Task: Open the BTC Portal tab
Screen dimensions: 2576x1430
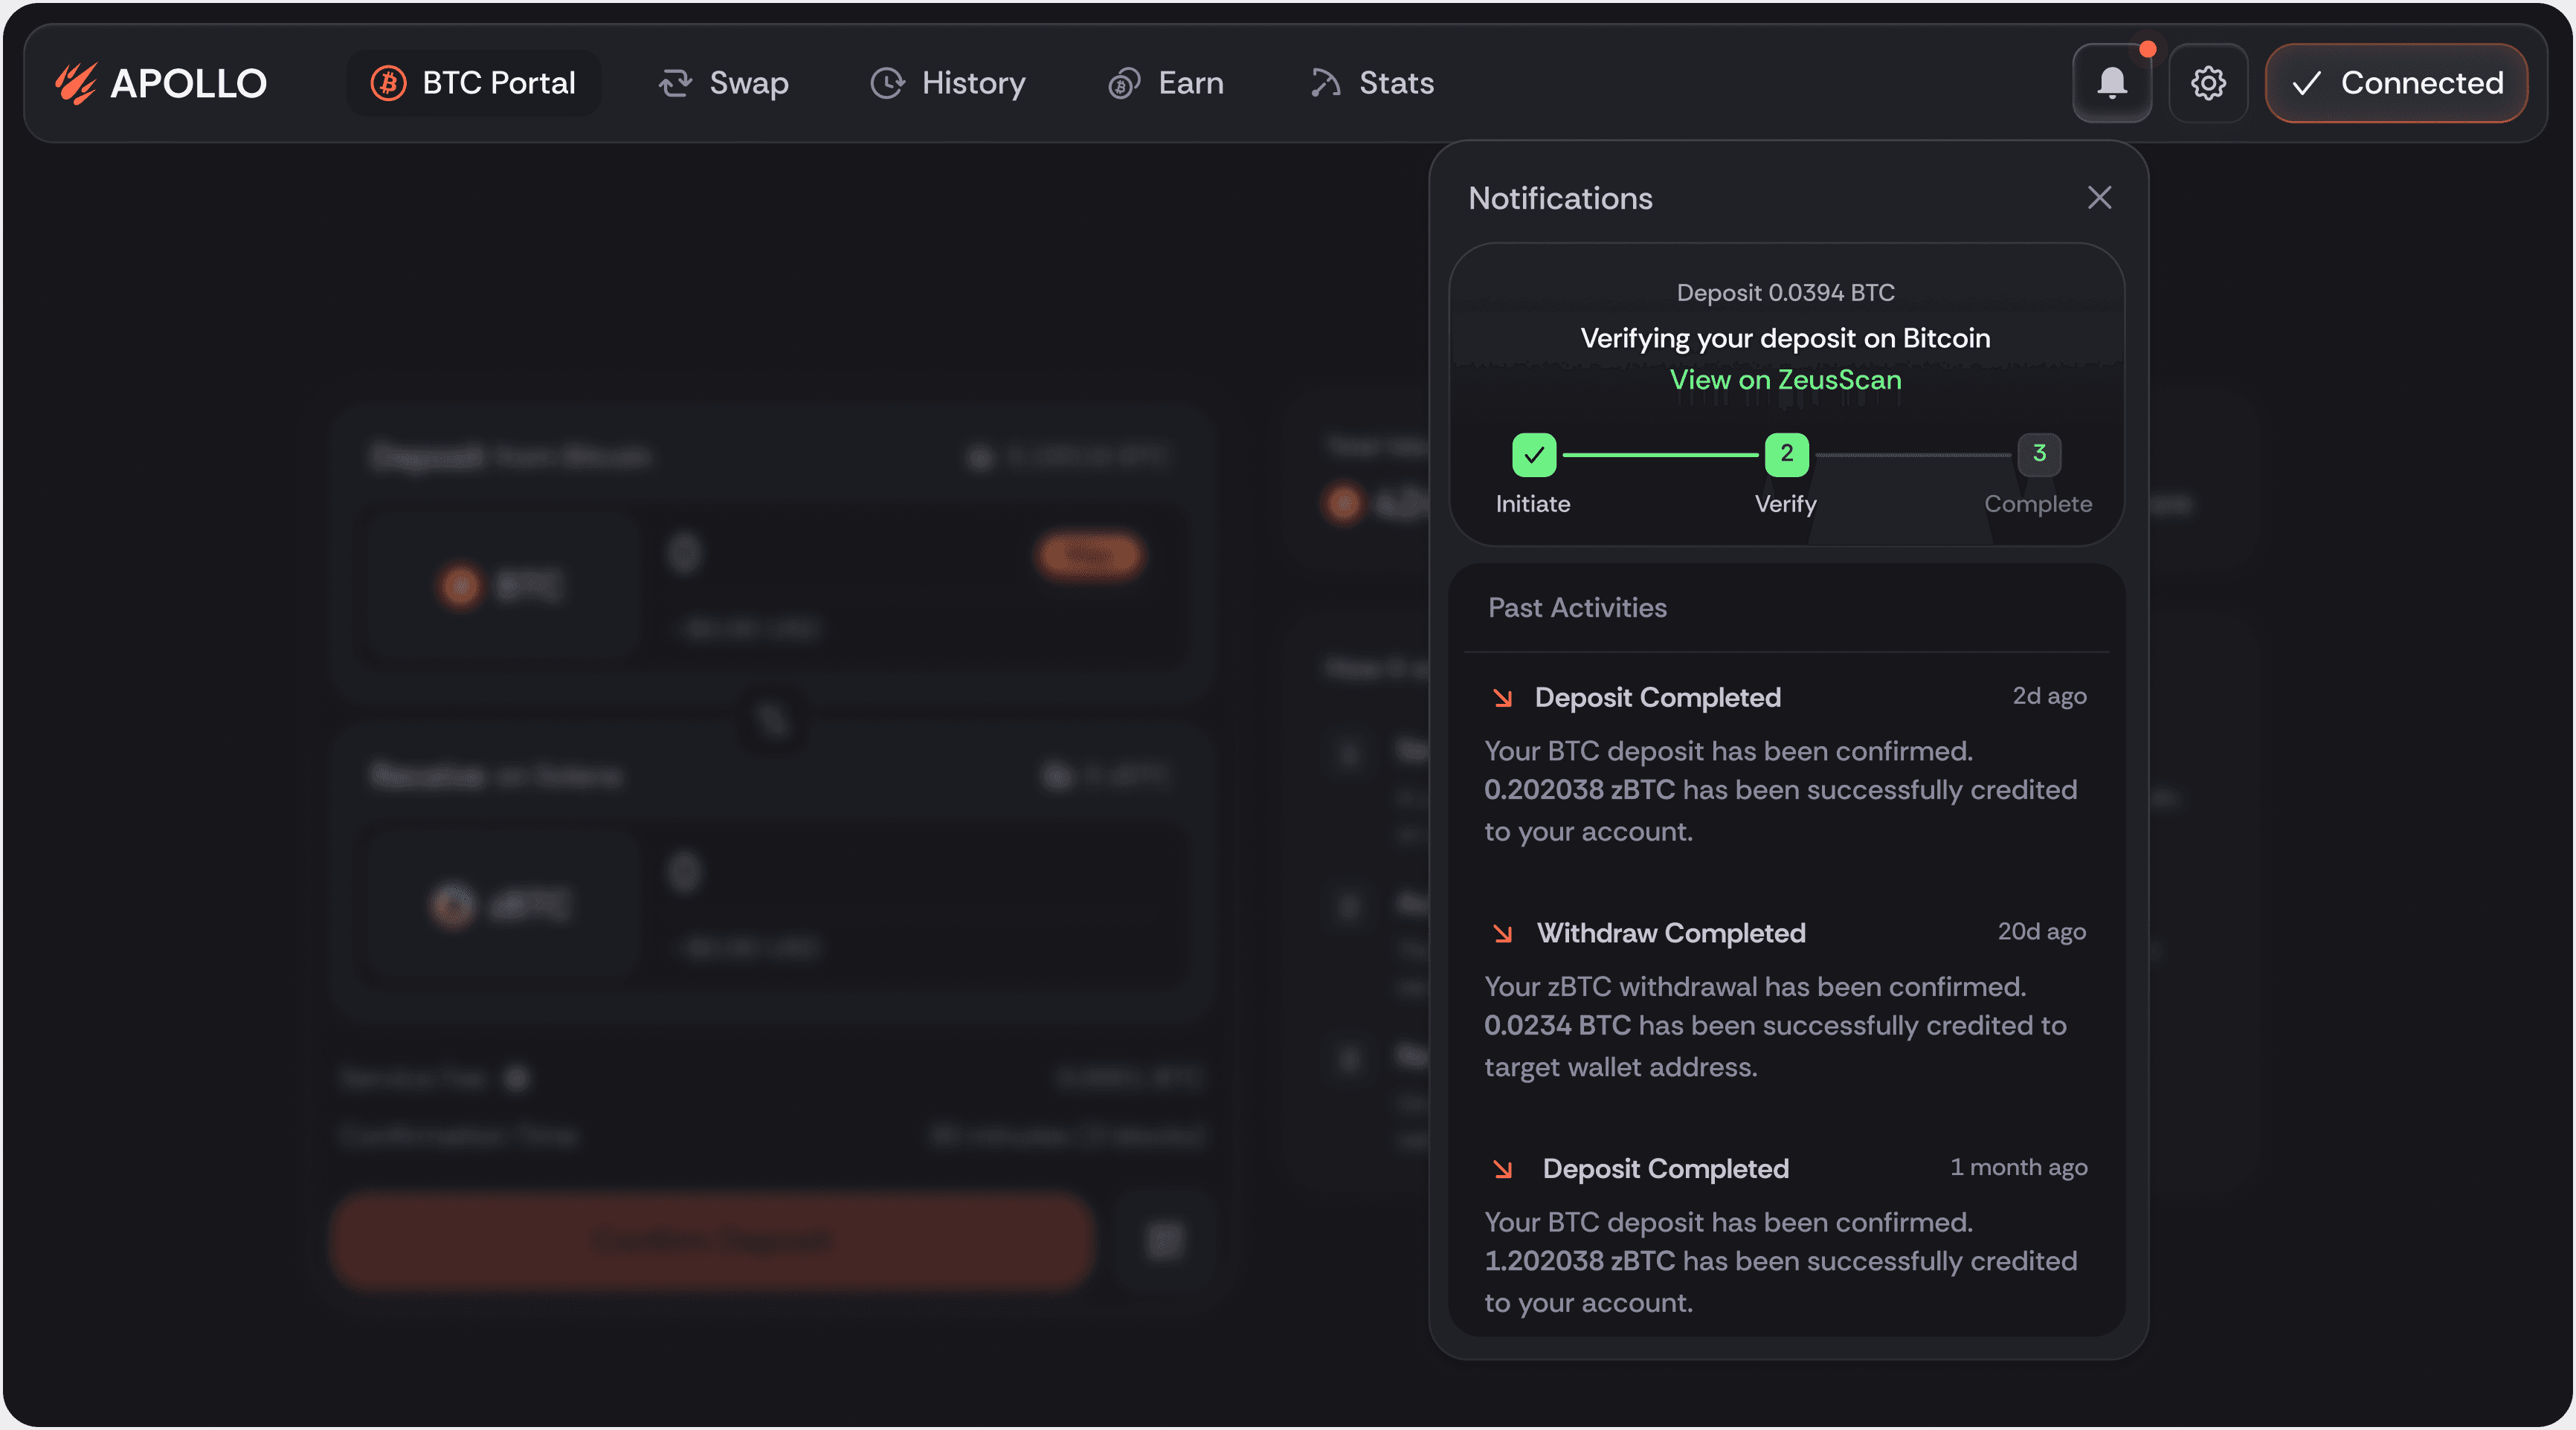Action: point(474,83)
